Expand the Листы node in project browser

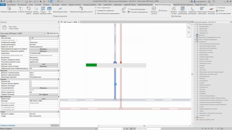(195, 39)
